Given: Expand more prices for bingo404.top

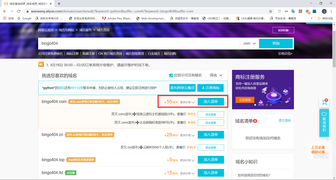Looking at the screenshot, I should (x=188, y=160).
